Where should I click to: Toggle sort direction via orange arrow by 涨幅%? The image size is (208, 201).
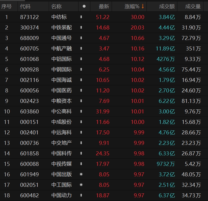click(x=143, y=6)
